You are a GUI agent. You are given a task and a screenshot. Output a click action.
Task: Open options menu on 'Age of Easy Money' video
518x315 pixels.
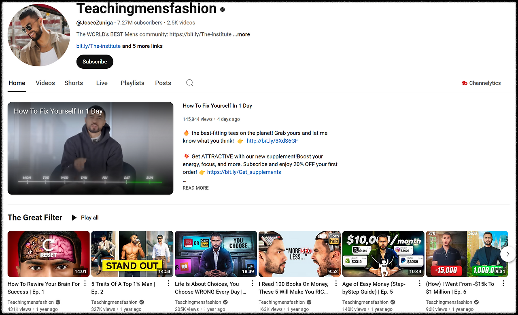pos(419,284)
